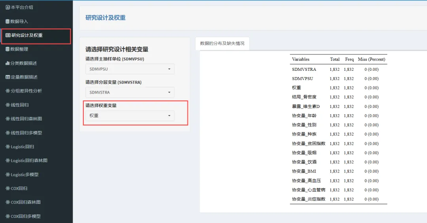Click 暴露_维生素D table row

click(338, 106)
